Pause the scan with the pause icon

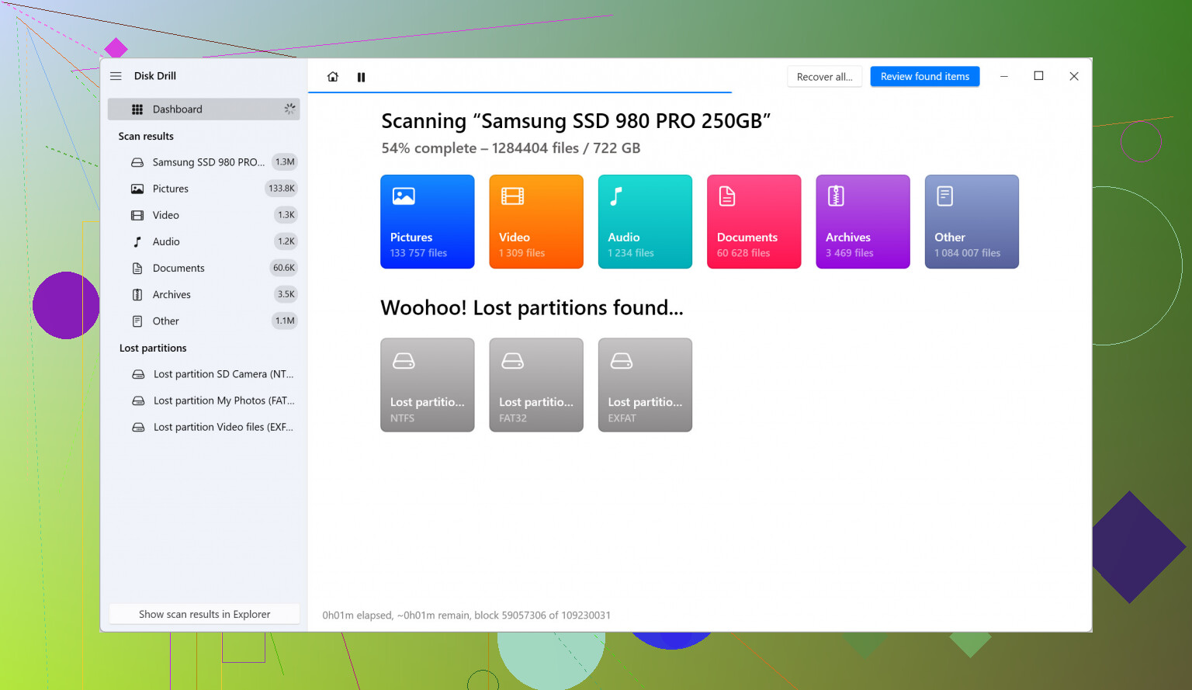pyautogui.click(x=361, y=77)
